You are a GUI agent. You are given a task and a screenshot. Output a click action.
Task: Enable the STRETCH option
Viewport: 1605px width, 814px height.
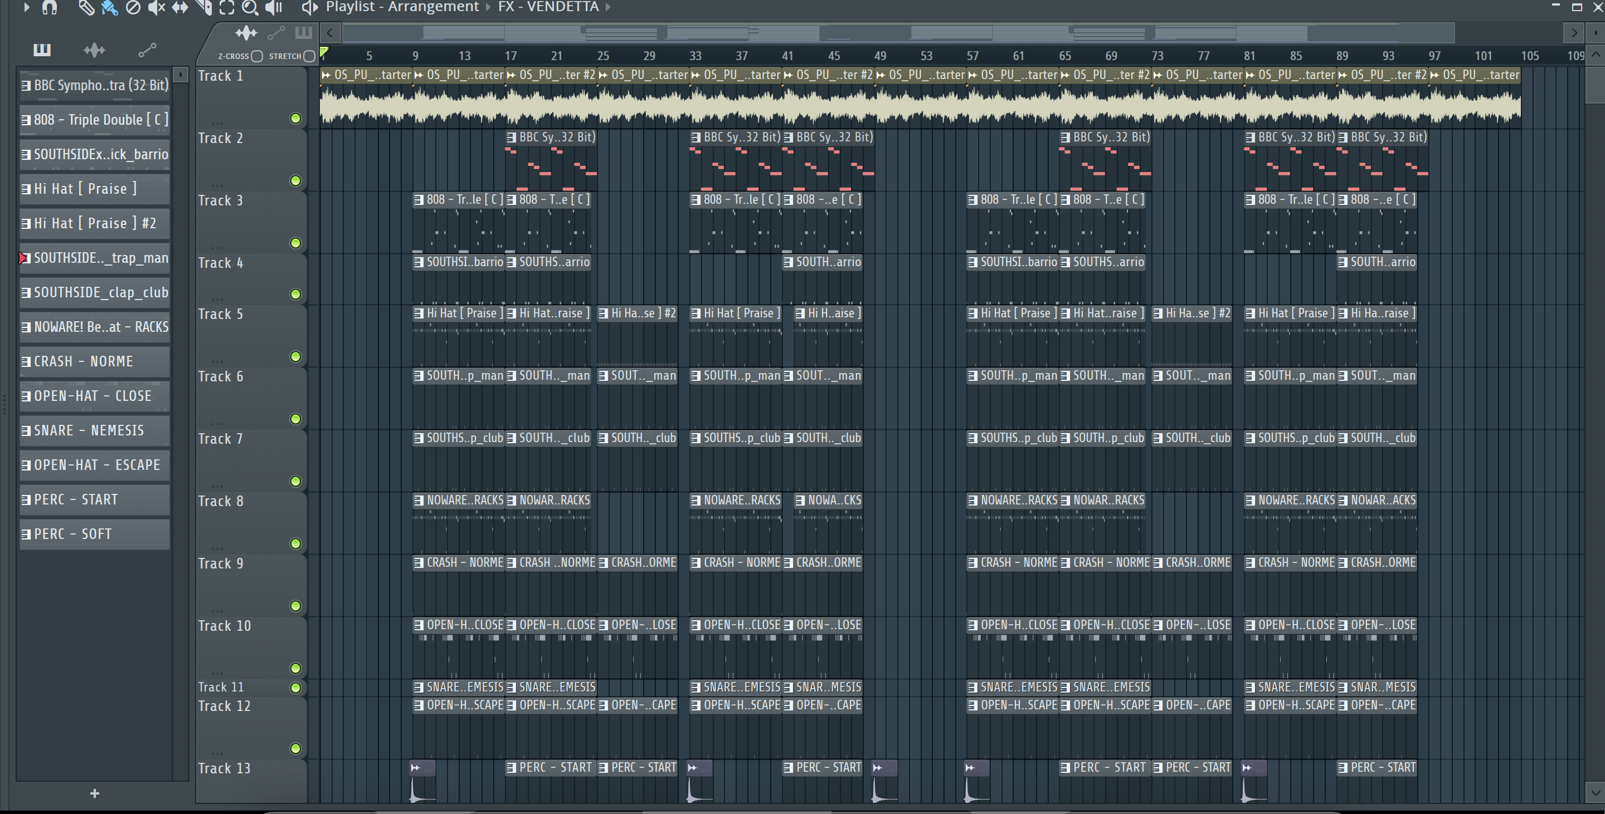pos(309,56)
